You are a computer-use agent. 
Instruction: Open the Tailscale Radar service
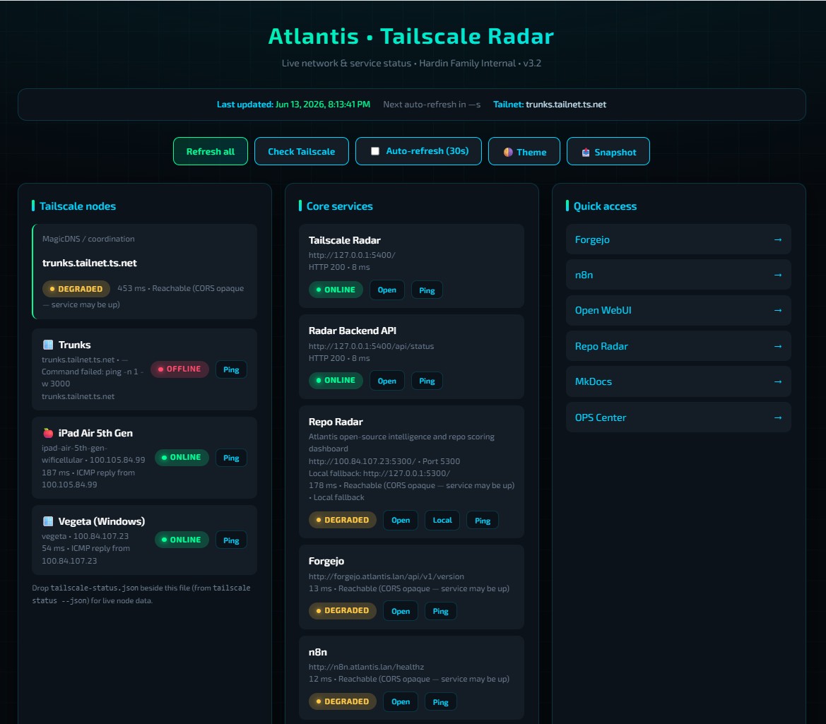pos(387,290)
